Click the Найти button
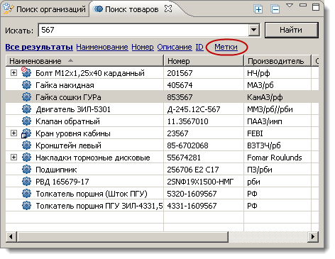The width and height of the screenshot is (335, 259). pos(291,30)
